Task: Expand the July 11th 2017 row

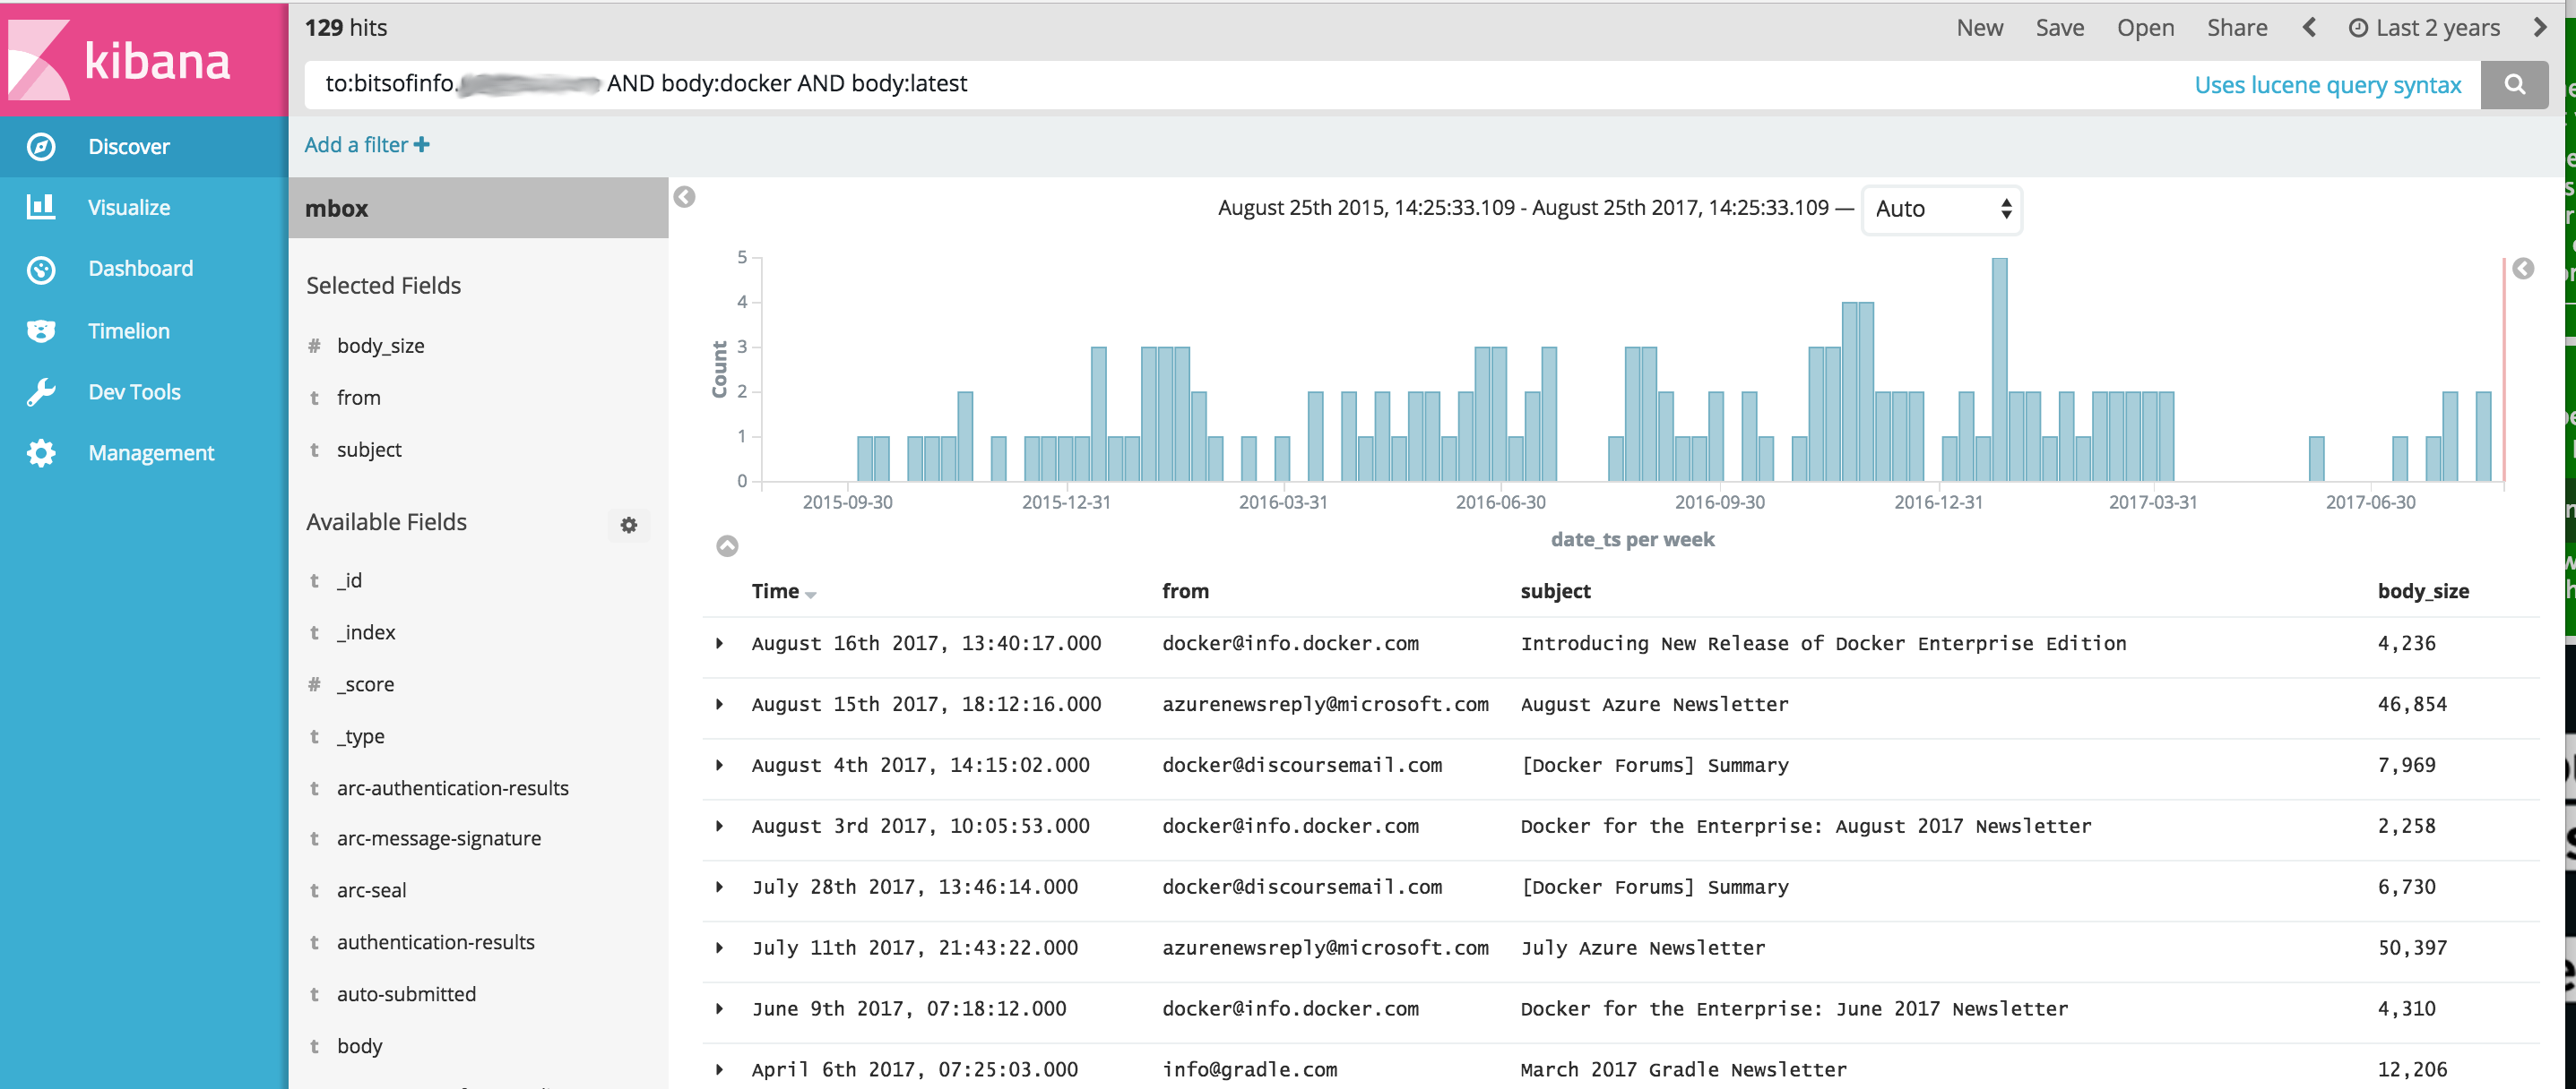Action: tap(719, 948)
